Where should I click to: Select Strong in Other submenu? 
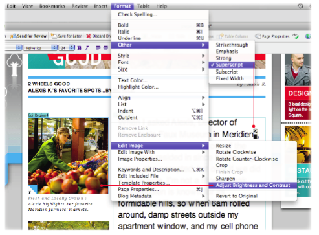[232, 58]
